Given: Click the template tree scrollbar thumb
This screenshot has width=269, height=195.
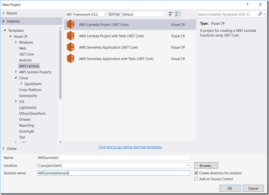Looking at the screenshot, I should pos(60,65).
